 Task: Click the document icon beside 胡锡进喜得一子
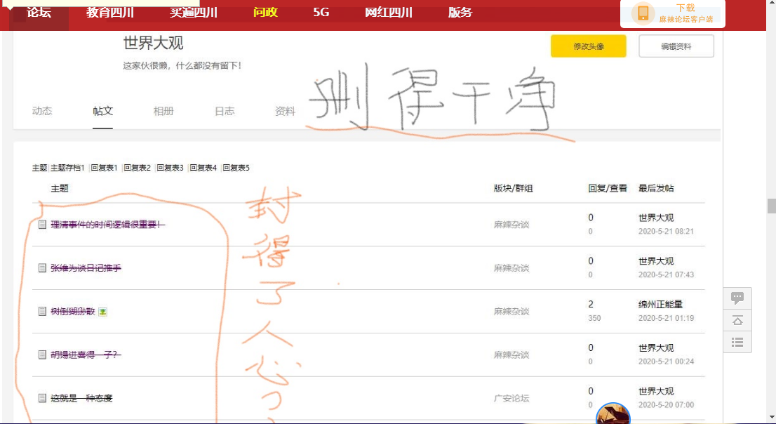[43, 355]
